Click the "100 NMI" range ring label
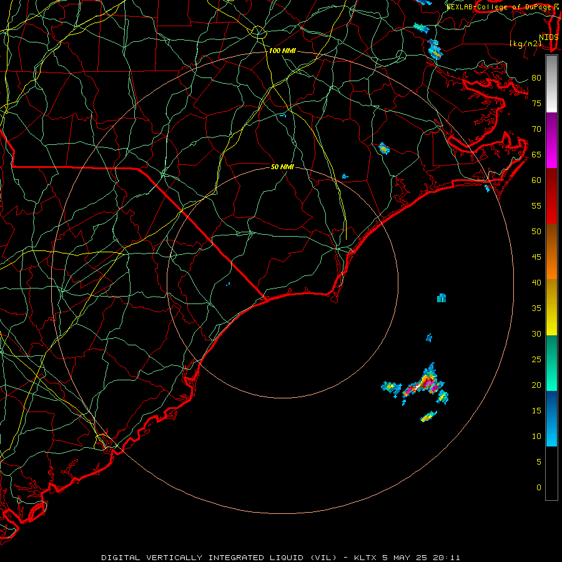 [282, 51]
